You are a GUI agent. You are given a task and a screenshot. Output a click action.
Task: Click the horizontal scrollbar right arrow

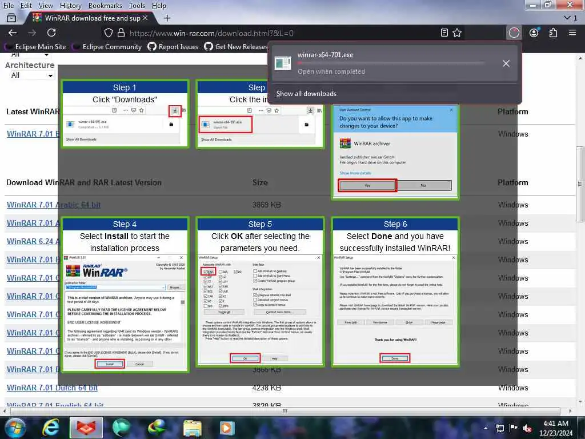coord(570,411)
